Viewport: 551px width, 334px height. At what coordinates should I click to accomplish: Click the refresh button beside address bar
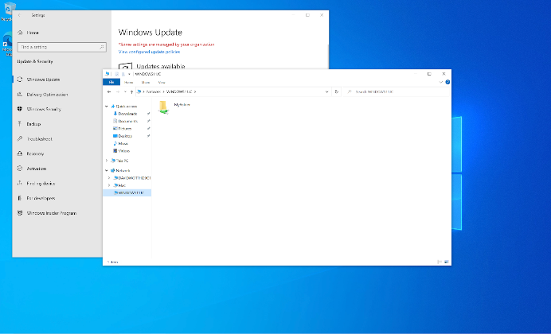[x=337, y=91]
